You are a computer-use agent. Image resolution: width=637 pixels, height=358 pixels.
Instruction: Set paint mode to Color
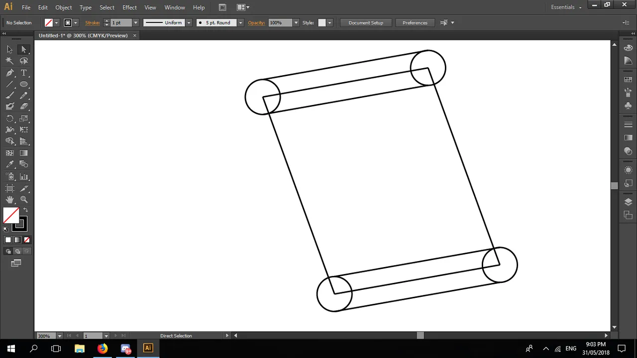8,240
